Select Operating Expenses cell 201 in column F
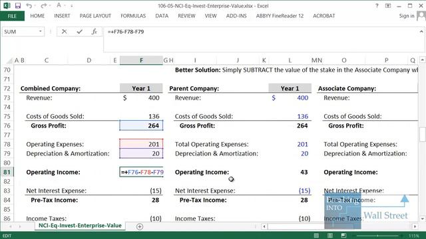Image resolution: width=426 pixels, height=239 pixels. (x=141, y=144)
